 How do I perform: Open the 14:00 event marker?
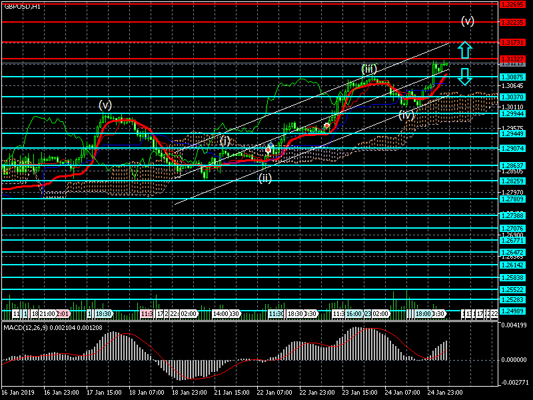(221, 313)
